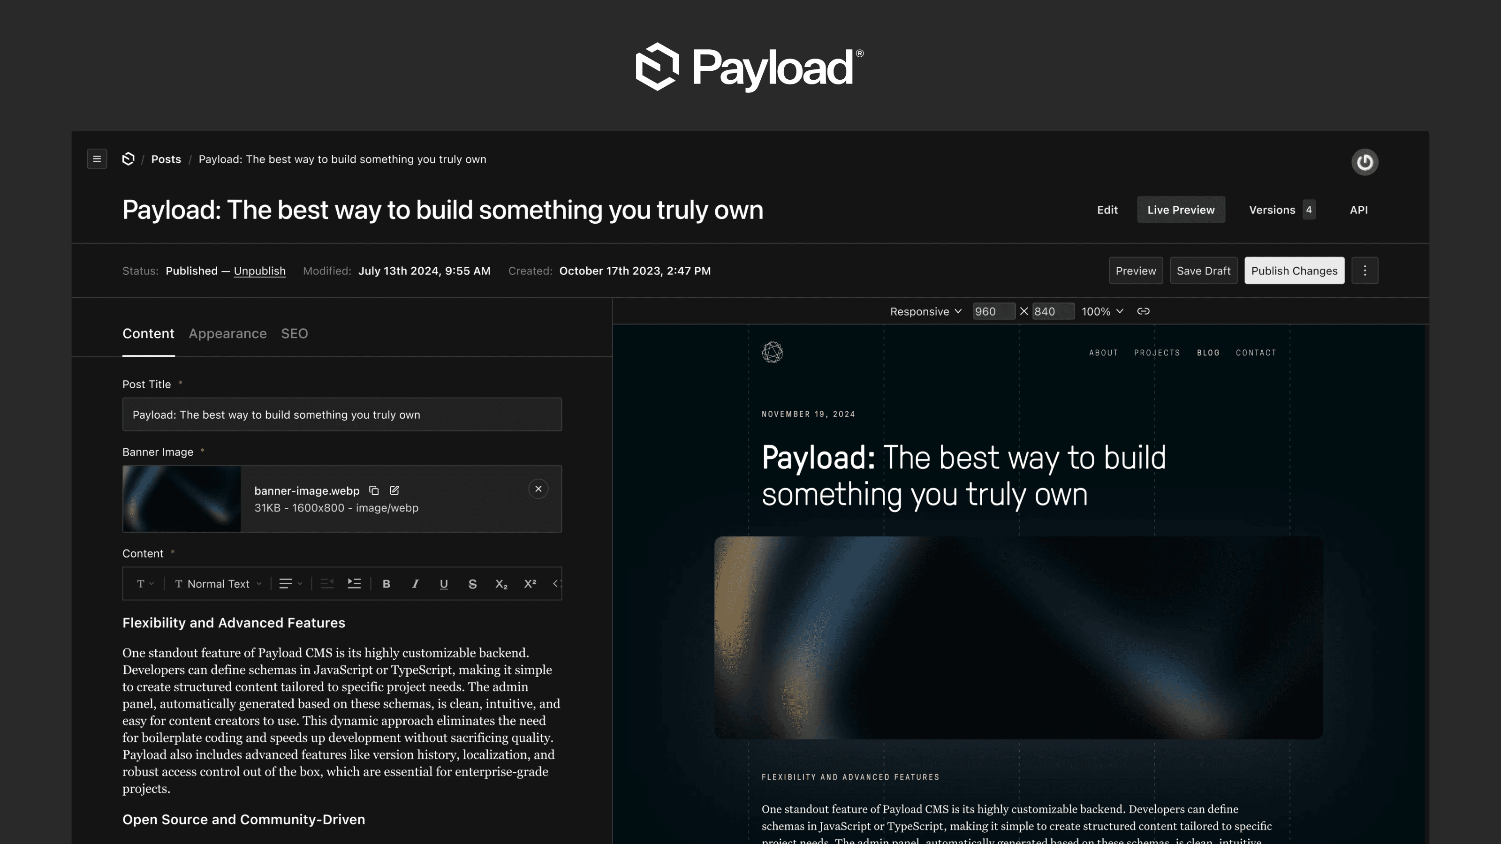The image size is (1501, 844).
Task: Go to Posts in the breadcrumb
Action: 166,159
